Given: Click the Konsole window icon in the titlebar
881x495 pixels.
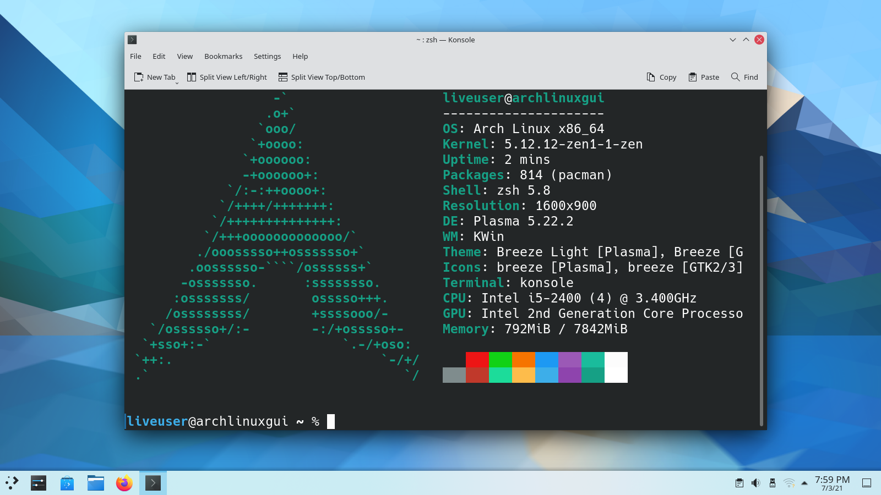Looking at the screenshot, I should click(132, 40).
